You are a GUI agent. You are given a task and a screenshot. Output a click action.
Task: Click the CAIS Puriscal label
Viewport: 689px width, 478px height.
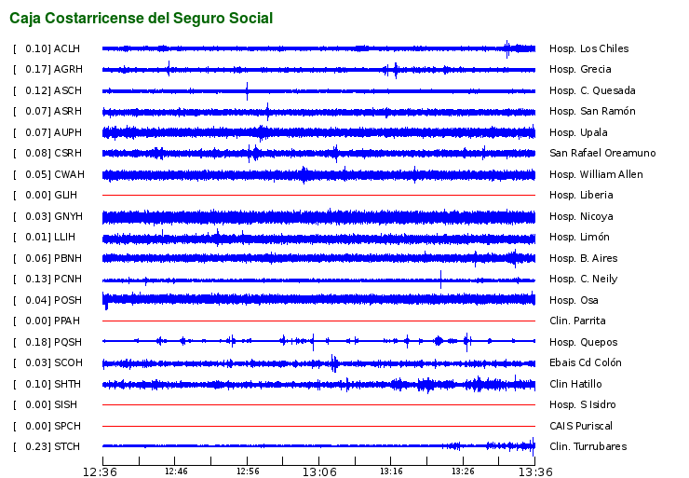[x=580, y=427]
